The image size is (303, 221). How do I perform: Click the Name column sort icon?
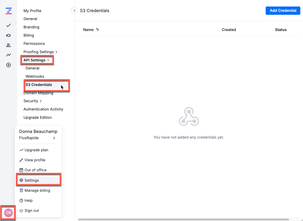click(x=98, y=30)
